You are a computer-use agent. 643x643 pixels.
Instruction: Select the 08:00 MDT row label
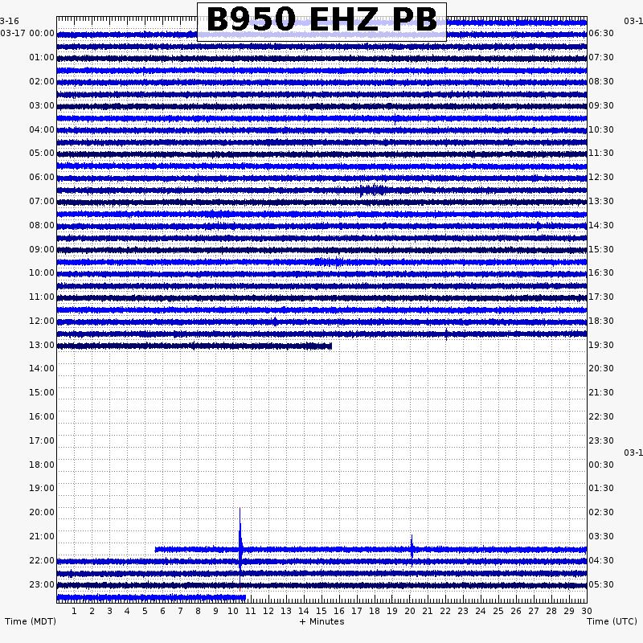click(42, 225)
